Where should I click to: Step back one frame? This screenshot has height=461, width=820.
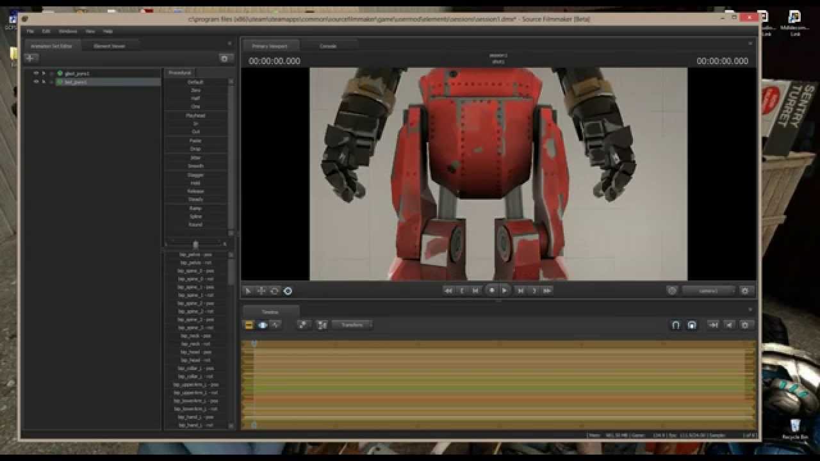(475, 290)
